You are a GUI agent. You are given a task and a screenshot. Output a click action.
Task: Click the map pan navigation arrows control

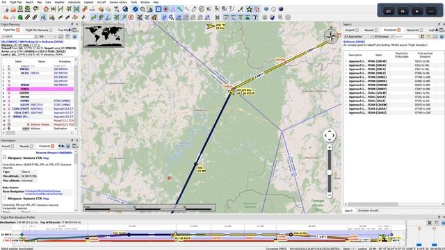pos(330,136)
